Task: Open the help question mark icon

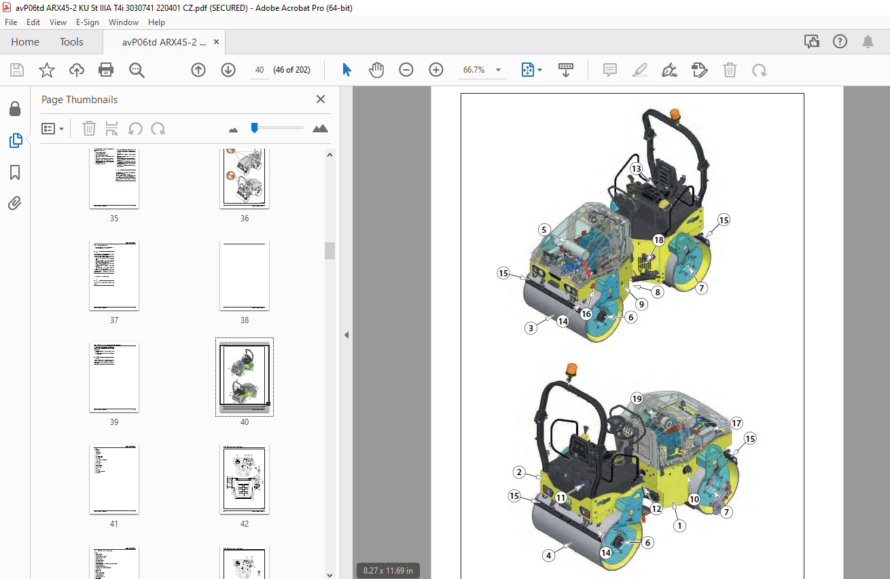Action: click(840, 42)
